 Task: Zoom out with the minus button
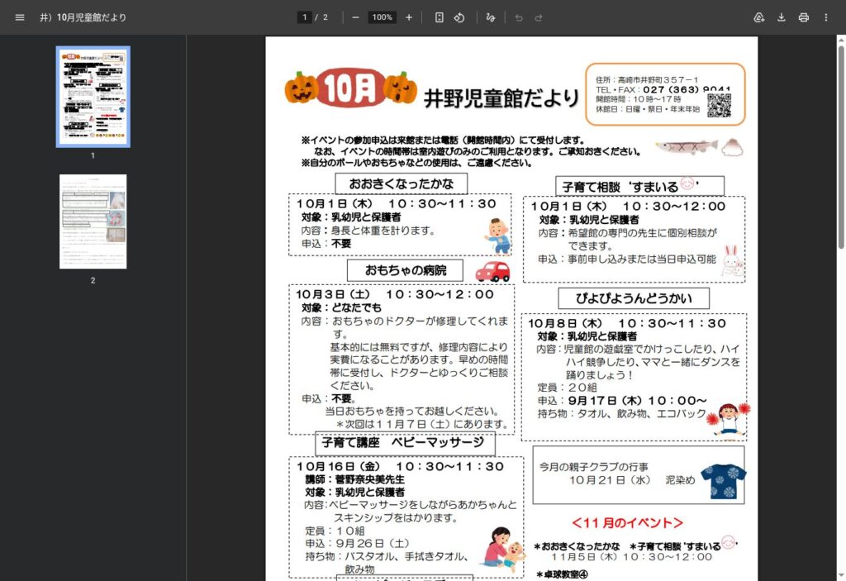tap(355, 17)
